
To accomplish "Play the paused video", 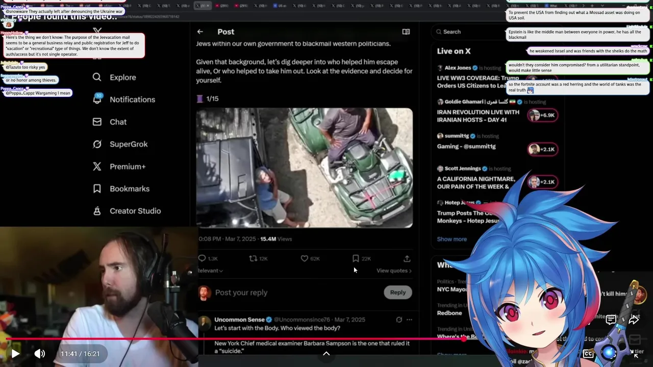I will (x=15, y=353).
